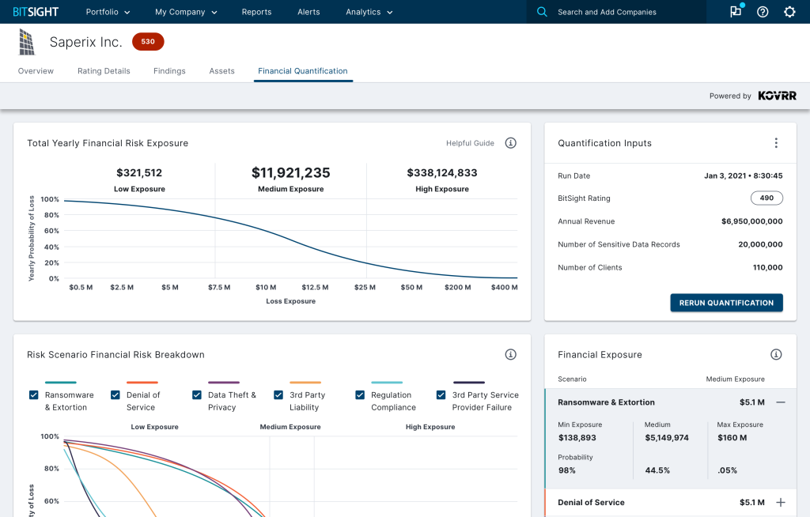Open the help question mark icon
Viewport: 810px width, 517px height.
[763, 12]
